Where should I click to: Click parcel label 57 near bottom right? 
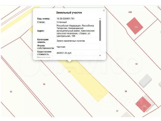pyautogui.click(x=117, y=111)
